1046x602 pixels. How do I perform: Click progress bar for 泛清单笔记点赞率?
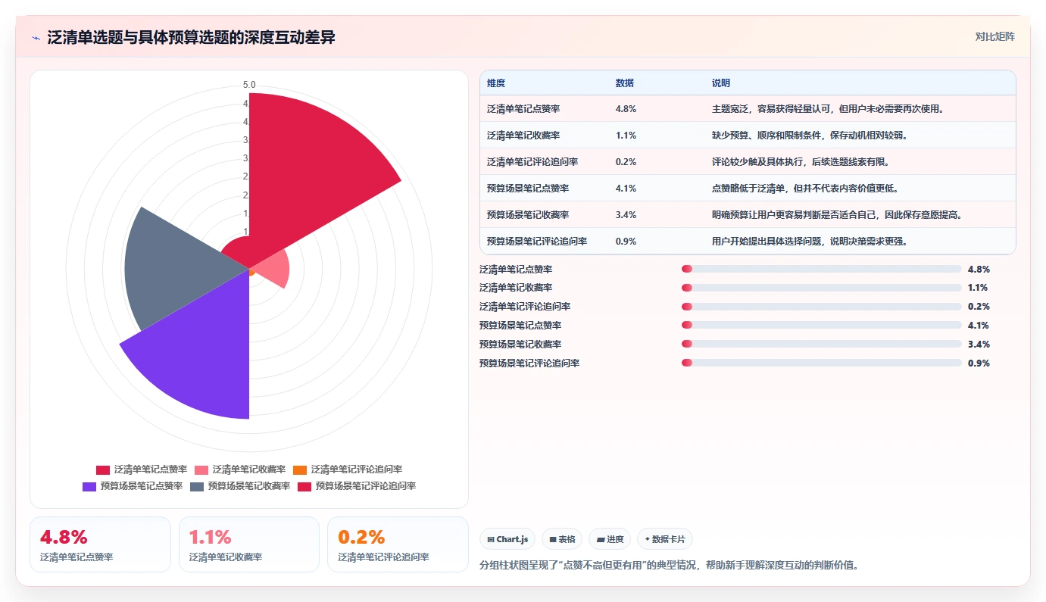click(821, 269)
